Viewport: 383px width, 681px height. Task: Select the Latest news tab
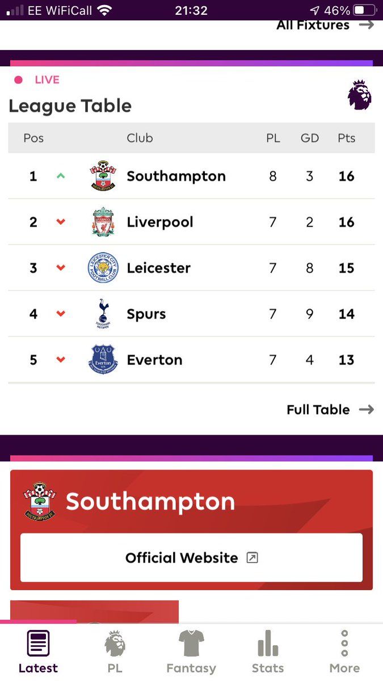[38, 651]
